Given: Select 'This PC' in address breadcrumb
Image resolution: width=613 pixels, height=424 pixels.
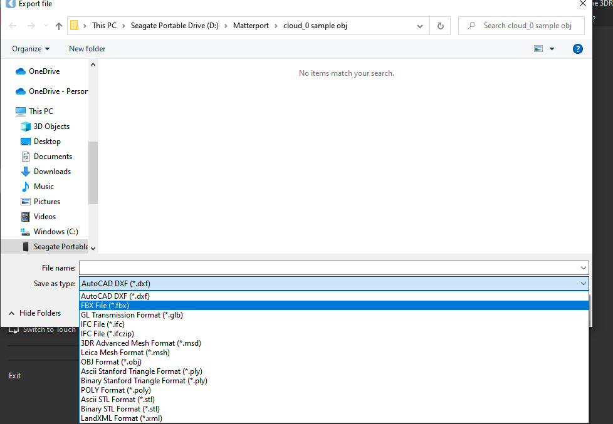Looking at the screenshot, I should pyautogui.click(x=105, y=26).
